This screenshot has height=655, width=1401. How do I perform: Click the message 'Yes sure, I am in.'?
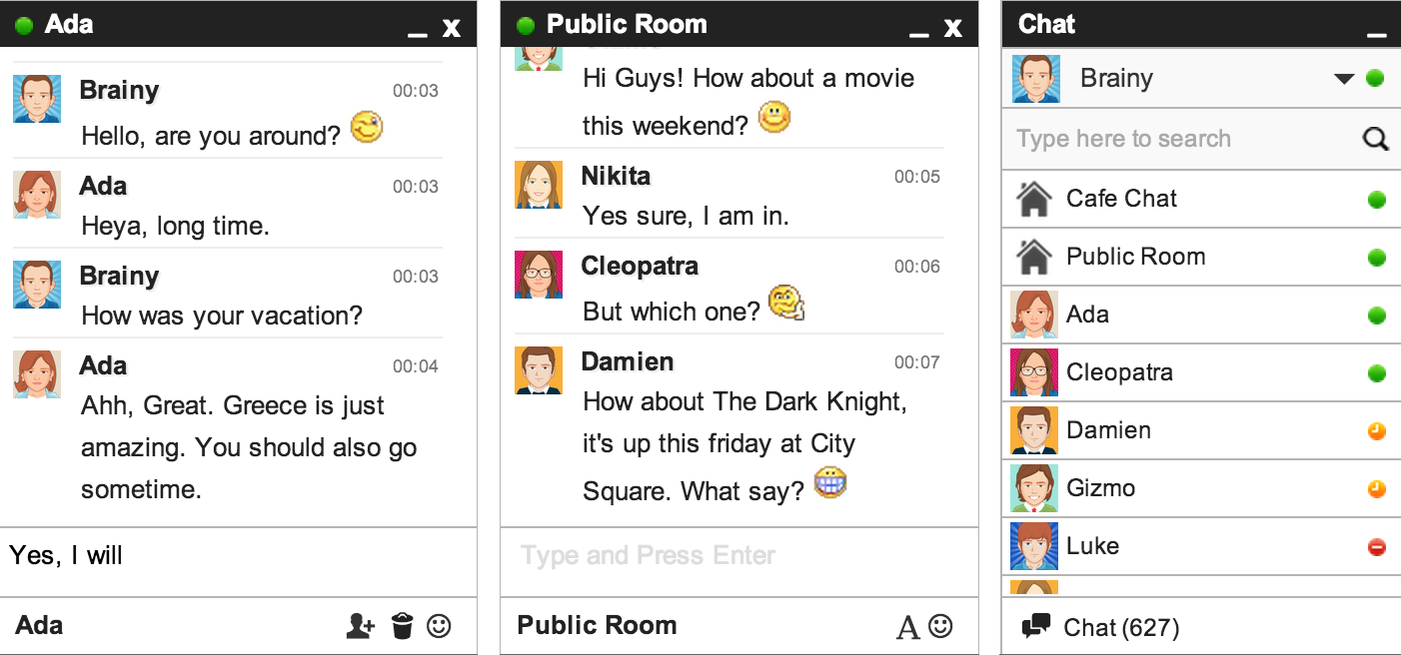(686, 216)
